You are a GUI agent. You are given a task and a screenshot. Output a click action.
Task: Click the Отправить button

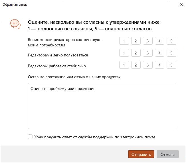(141, 154)
